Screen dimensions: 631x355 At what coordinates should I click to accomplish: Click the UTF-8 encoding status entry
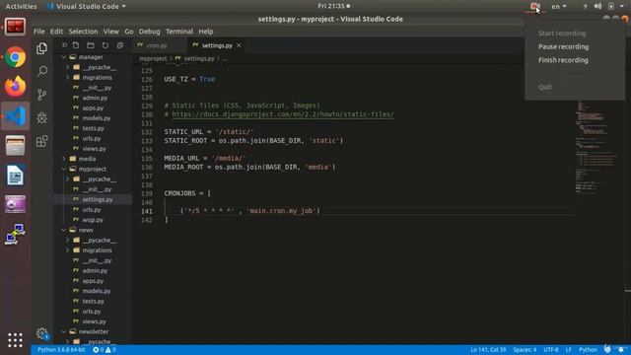tap(551, 350)
